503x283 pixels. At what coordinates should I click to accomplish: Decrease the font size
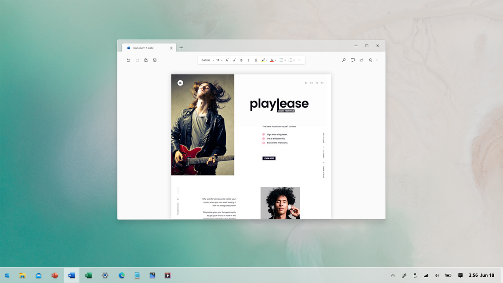click(234, 60)
